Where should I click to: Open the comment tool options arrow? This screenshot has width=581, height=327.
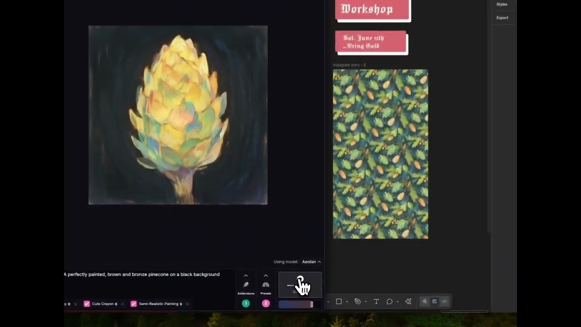click(x=398, y=302)
